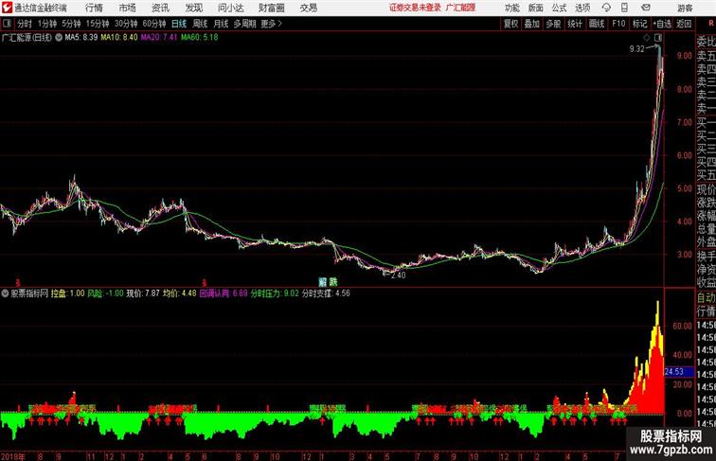Click the 分时压力: 9.02 indicator value
The image size is (716, 461).
275,293
